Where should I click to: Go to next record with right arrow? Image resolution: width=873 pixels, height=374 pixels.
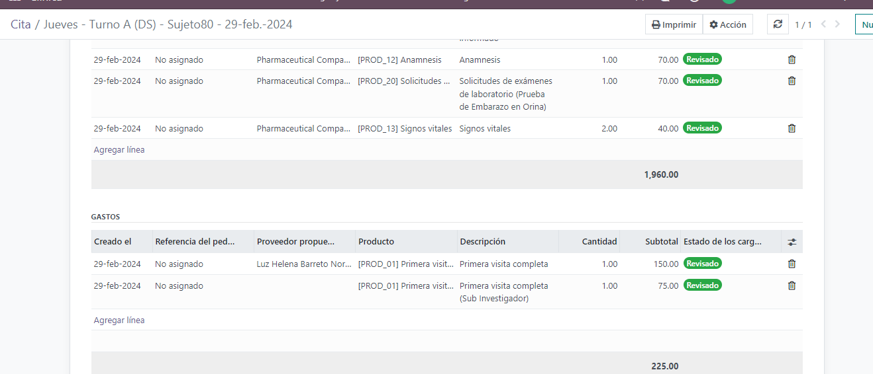pyautogui.click(x=838, y=24)
